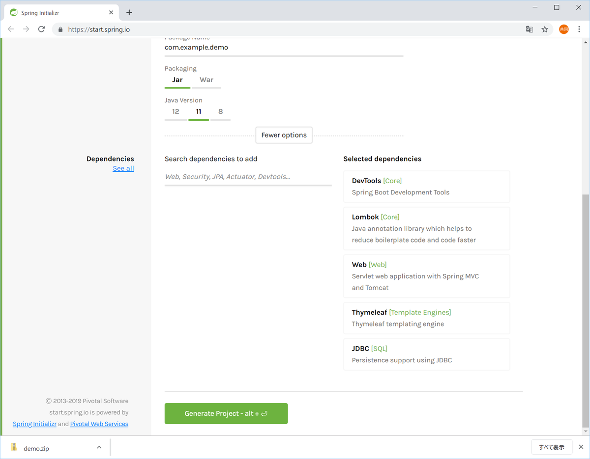Click the '[SQL]' tag on JDBC
The width and height of the screenshot is (590, 459).
tap(379, 349)
